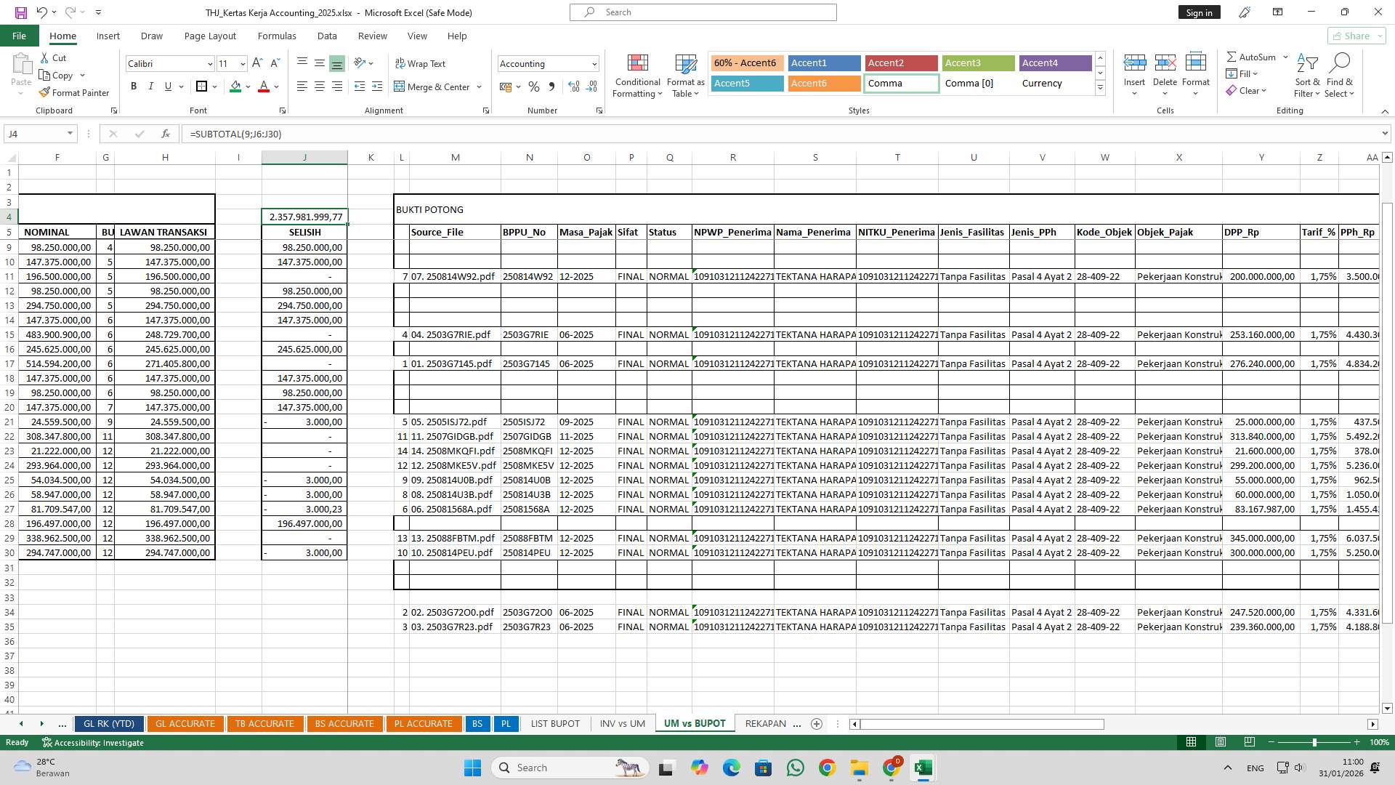Click the Merge & Center icon

point(400,86)
